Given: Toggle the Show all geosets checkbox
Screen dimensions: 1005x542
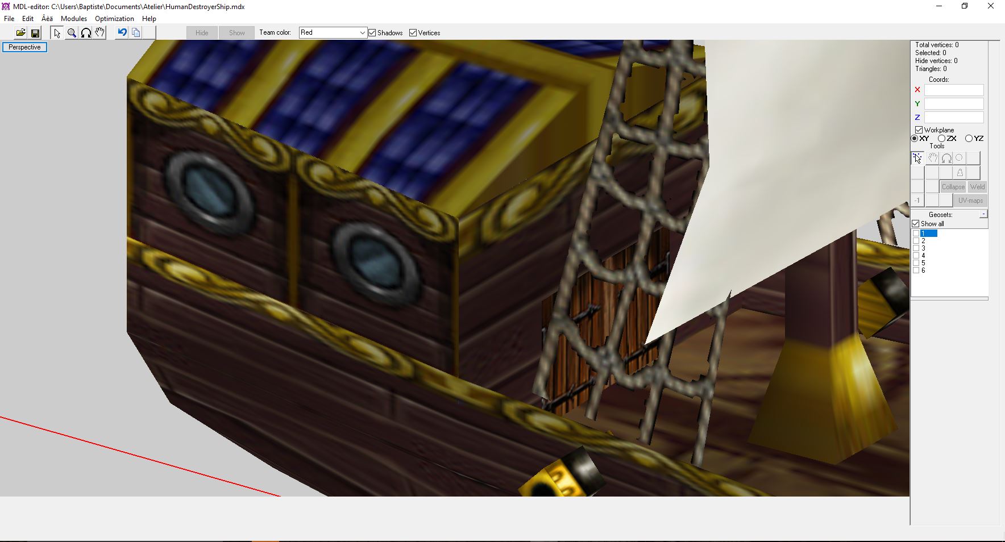Looking at the screenshot, I should coord(916,224).
